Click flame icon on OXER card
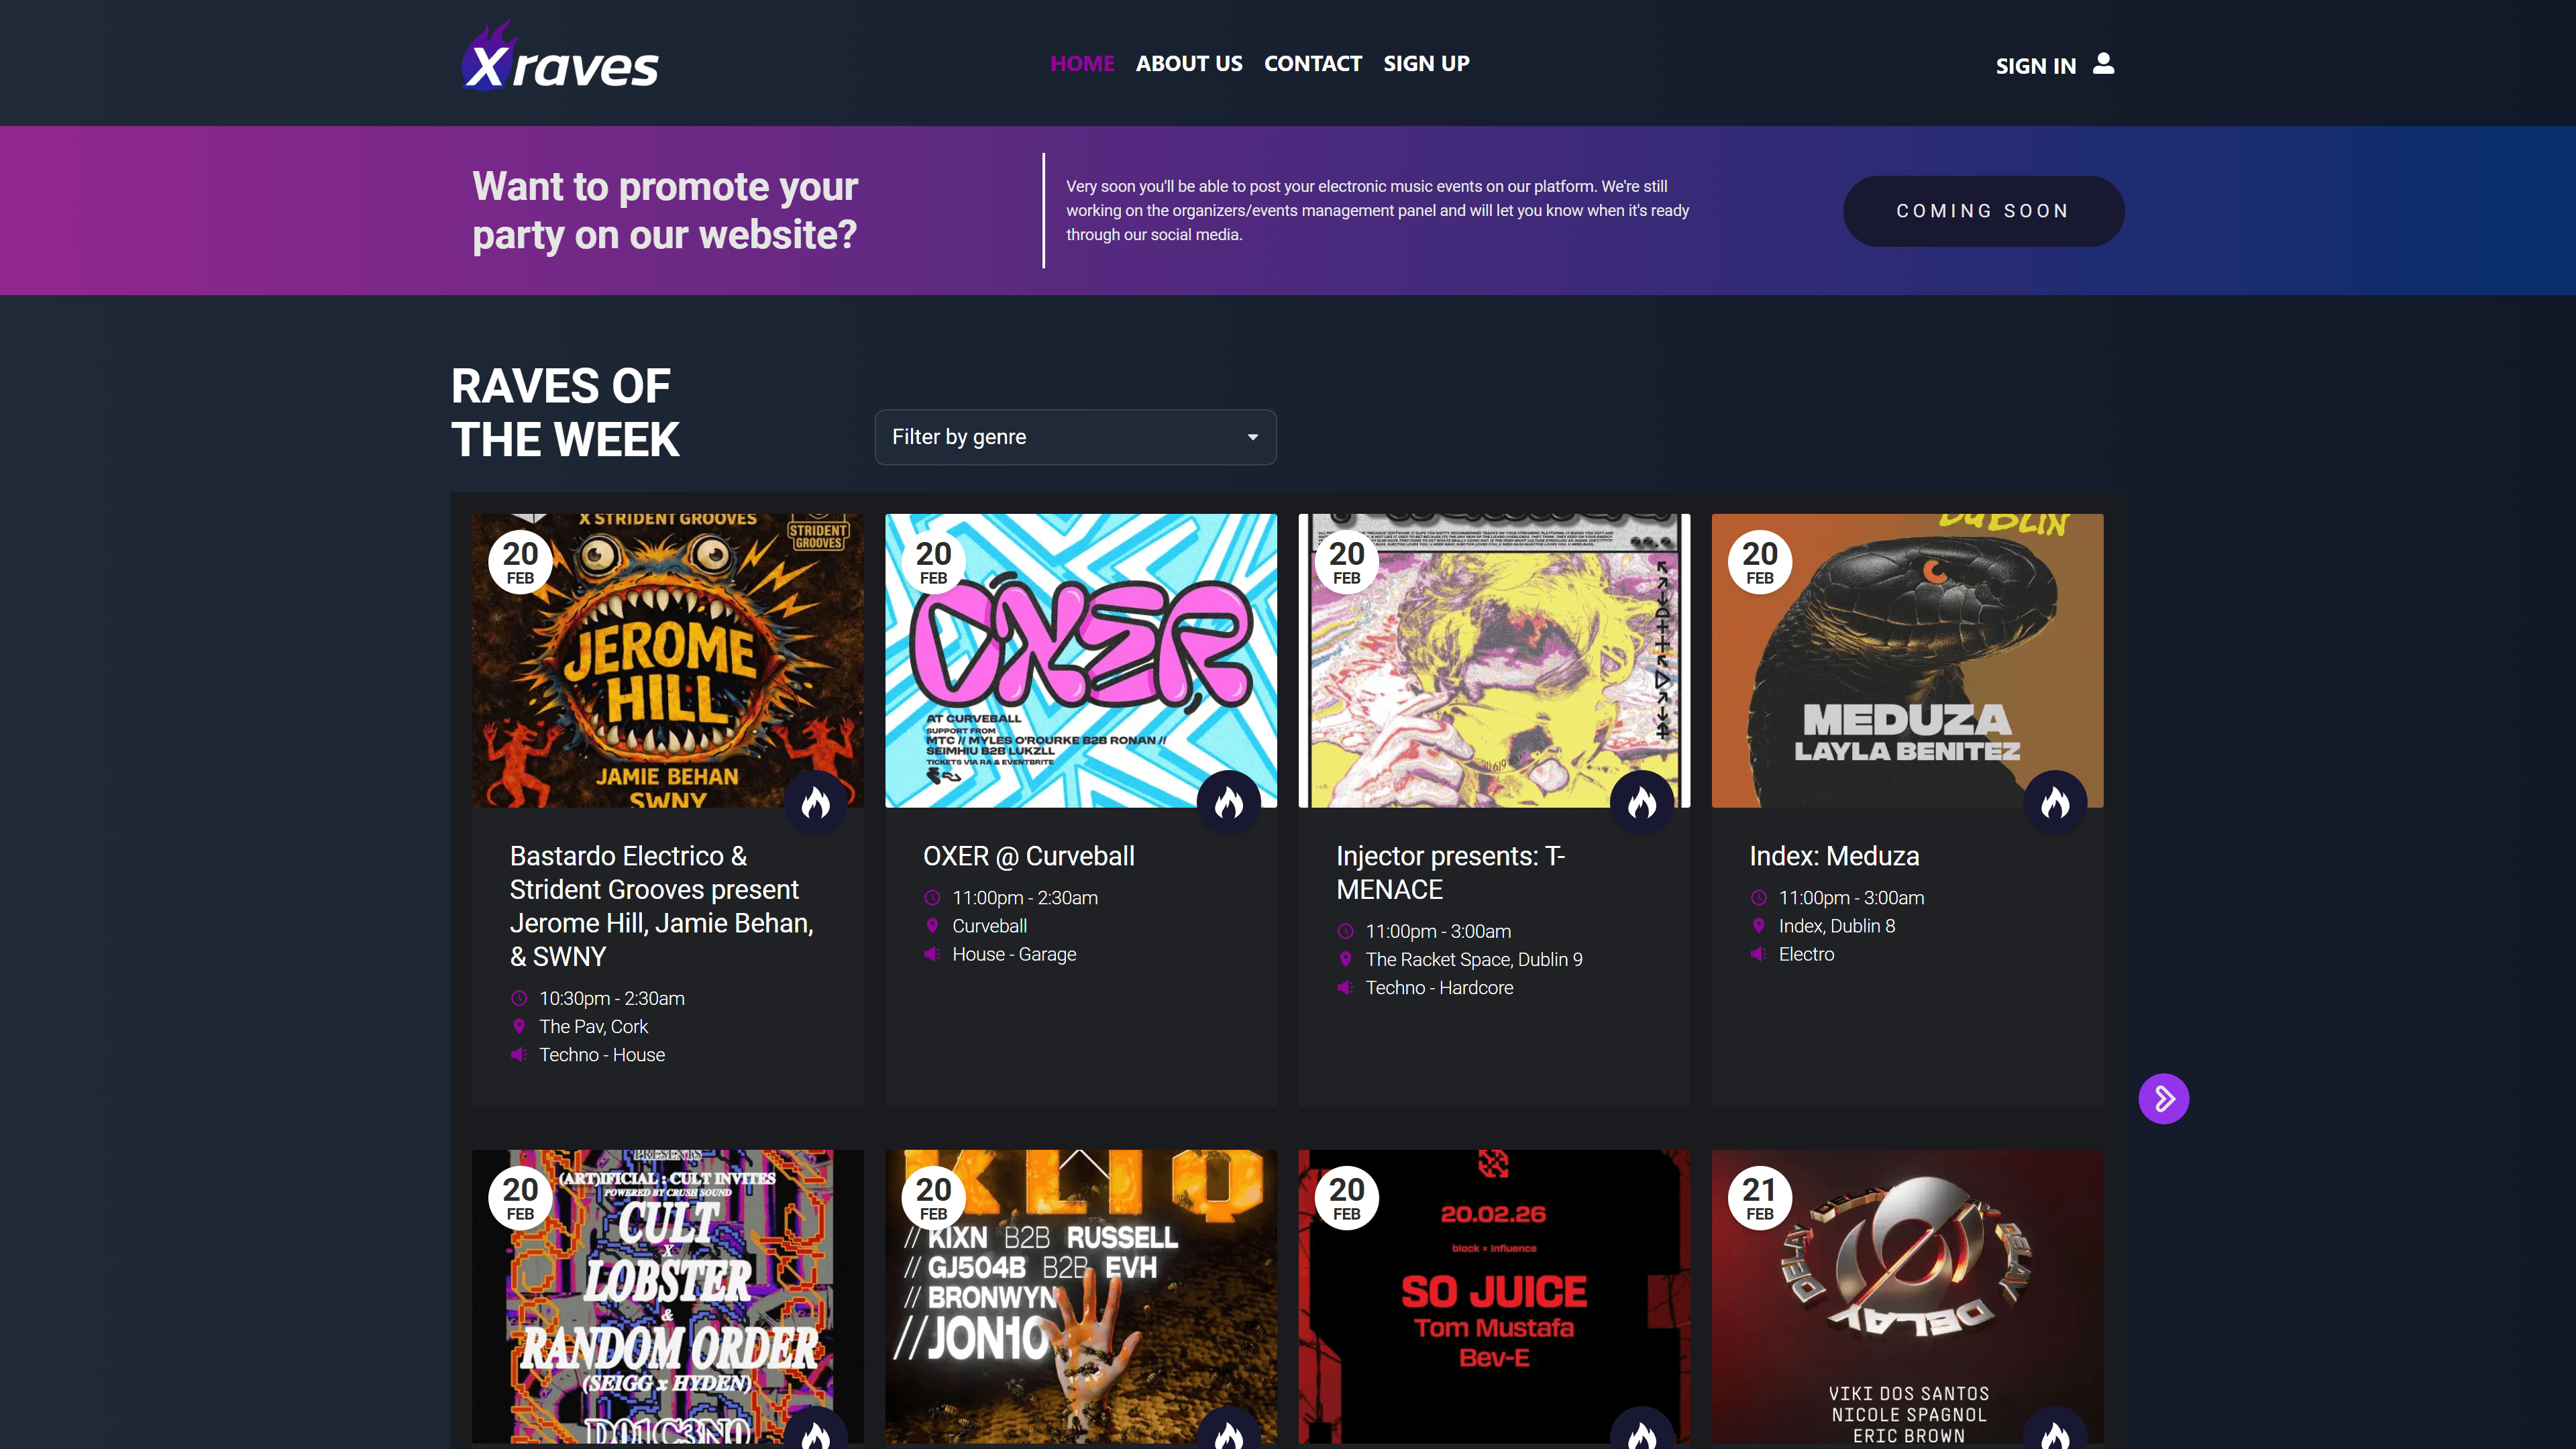Image resolution: width=2576 pixels, height=1449 pixels. 1229,802
